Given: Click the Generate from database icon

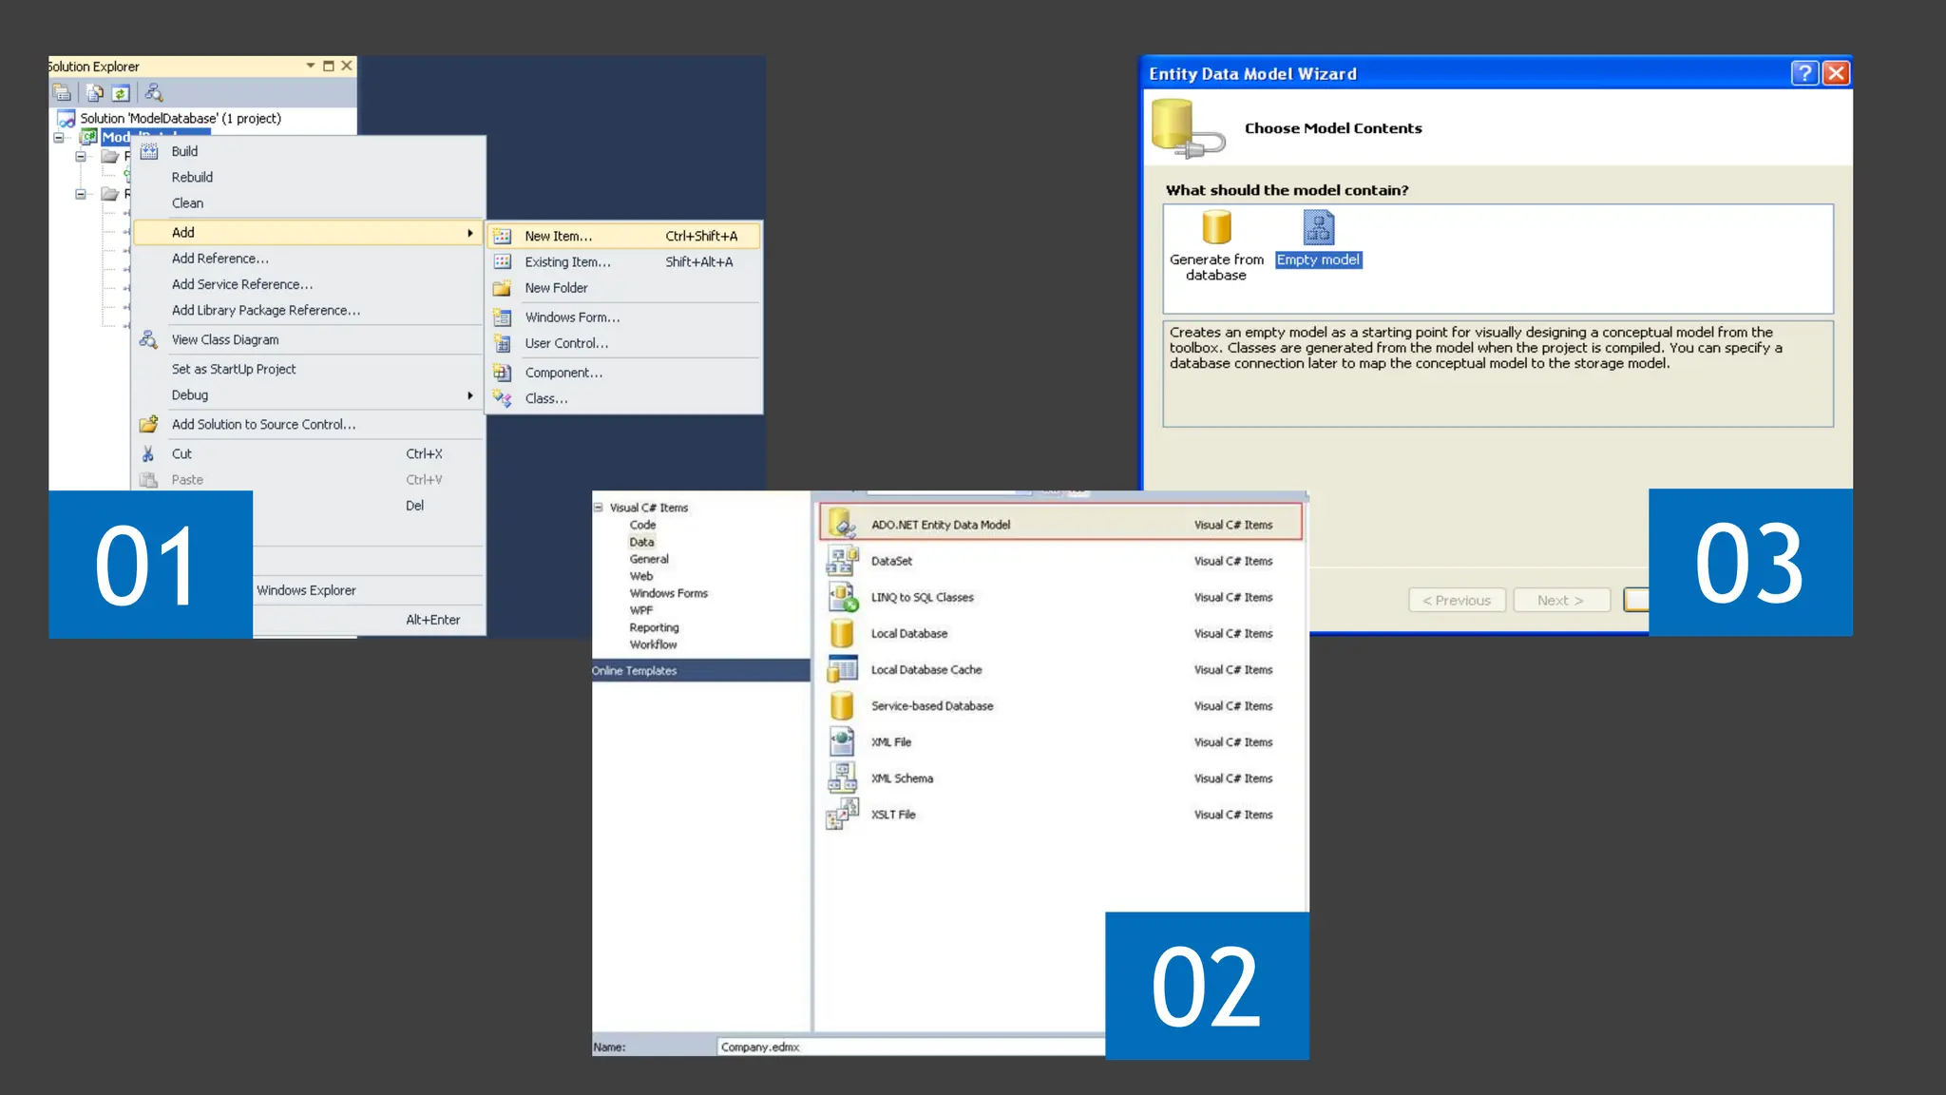Looking at the screenshot, I should pos(1216,228).
